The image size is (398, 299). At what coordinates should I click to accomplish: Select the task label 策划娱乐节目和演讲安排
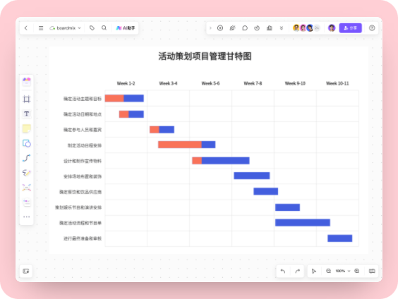point(78,207)
